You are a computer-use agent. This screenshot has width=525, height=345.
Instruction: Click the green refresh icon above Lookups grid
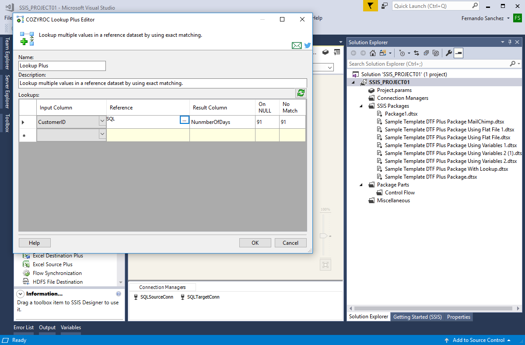(x=301, y=93)
